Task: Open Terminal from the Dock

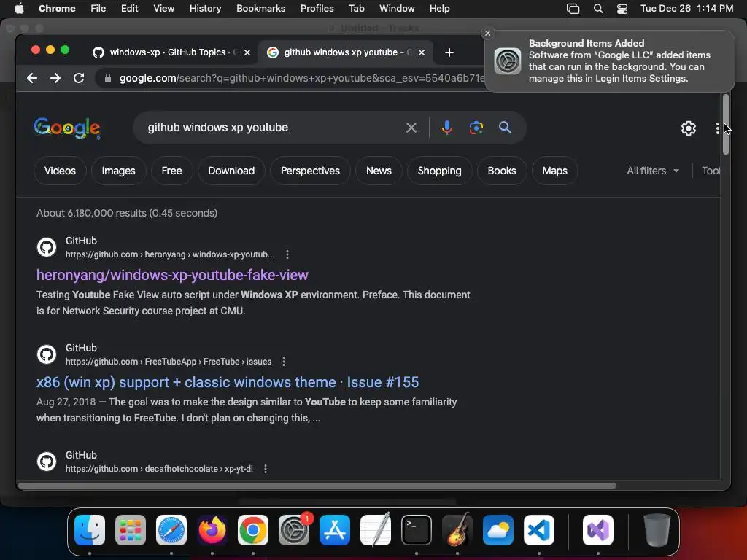Action: click(x=417, y=529)
